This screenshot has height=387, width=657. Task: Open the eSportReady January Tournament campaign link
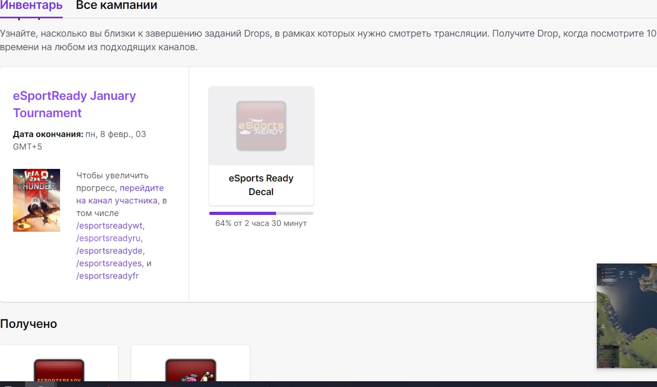(74, 104)
